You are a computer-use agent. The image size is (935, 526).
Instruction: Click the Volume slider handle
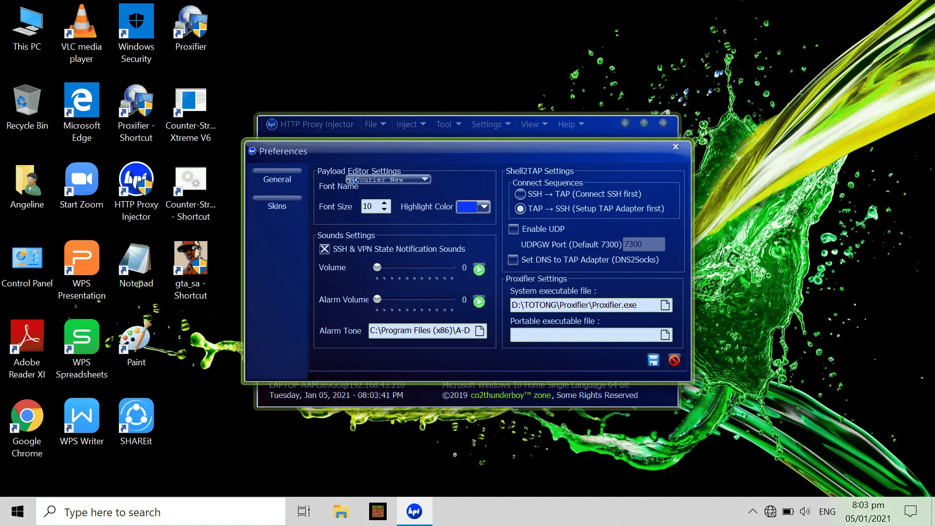click(377, 267)
